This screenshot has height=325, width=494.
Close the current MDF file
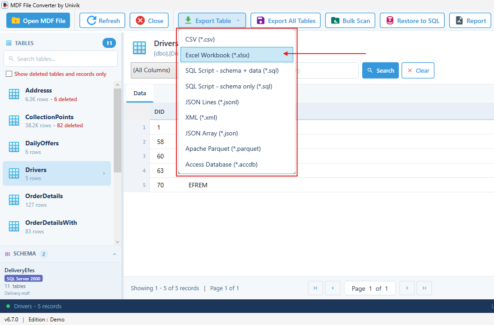pyautogui.click(x=149, y=21)
